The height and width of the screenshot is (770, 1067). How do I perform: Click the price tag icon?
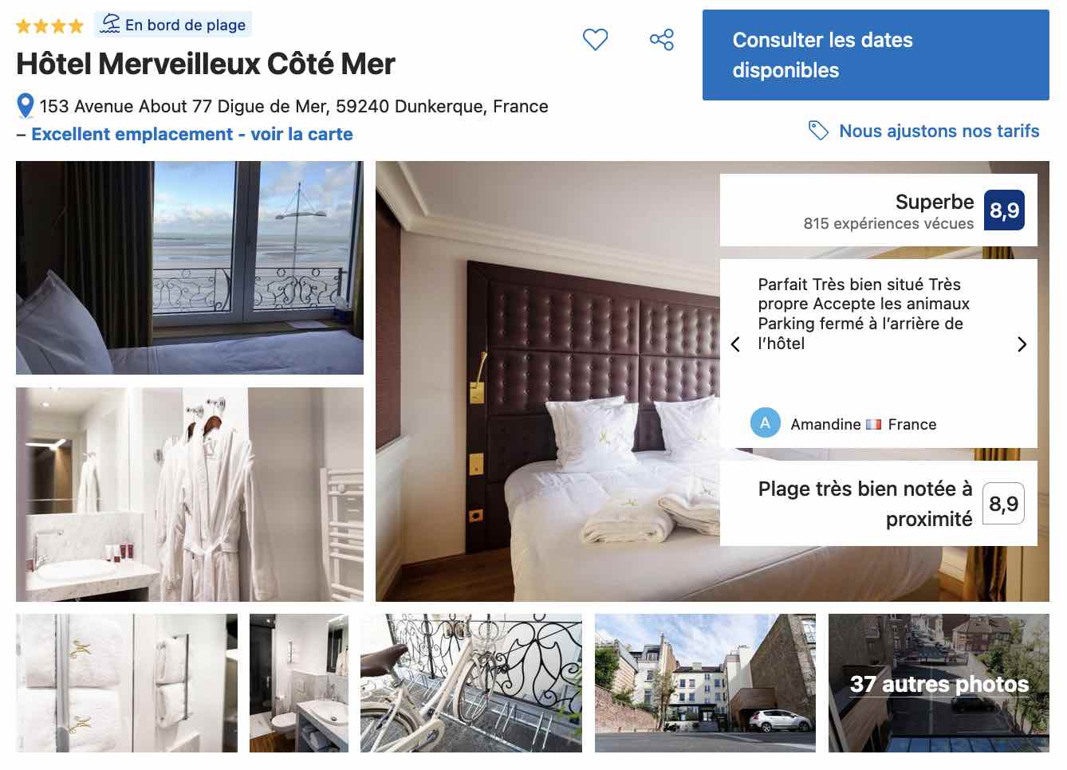(x=818, y=130)
